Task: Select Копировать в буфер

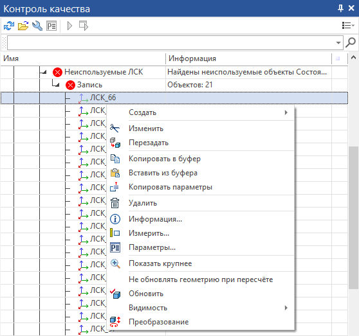Action: point(200,159)
